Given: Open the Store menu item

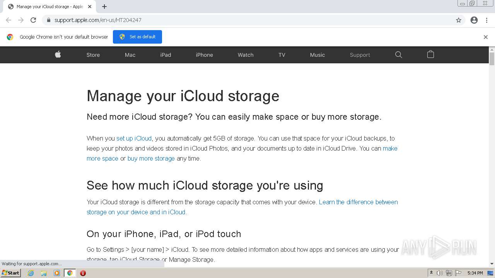Looking at the screenshot, I should (x=93, y=55).
